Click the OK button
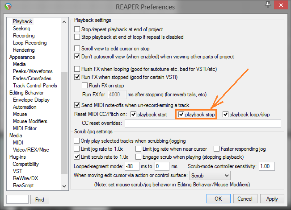The image size is (291, 210). 218,198
